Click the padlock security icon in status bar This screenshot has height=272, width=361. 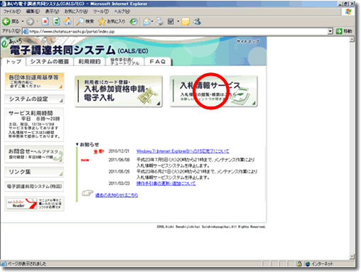click(299, 263)
